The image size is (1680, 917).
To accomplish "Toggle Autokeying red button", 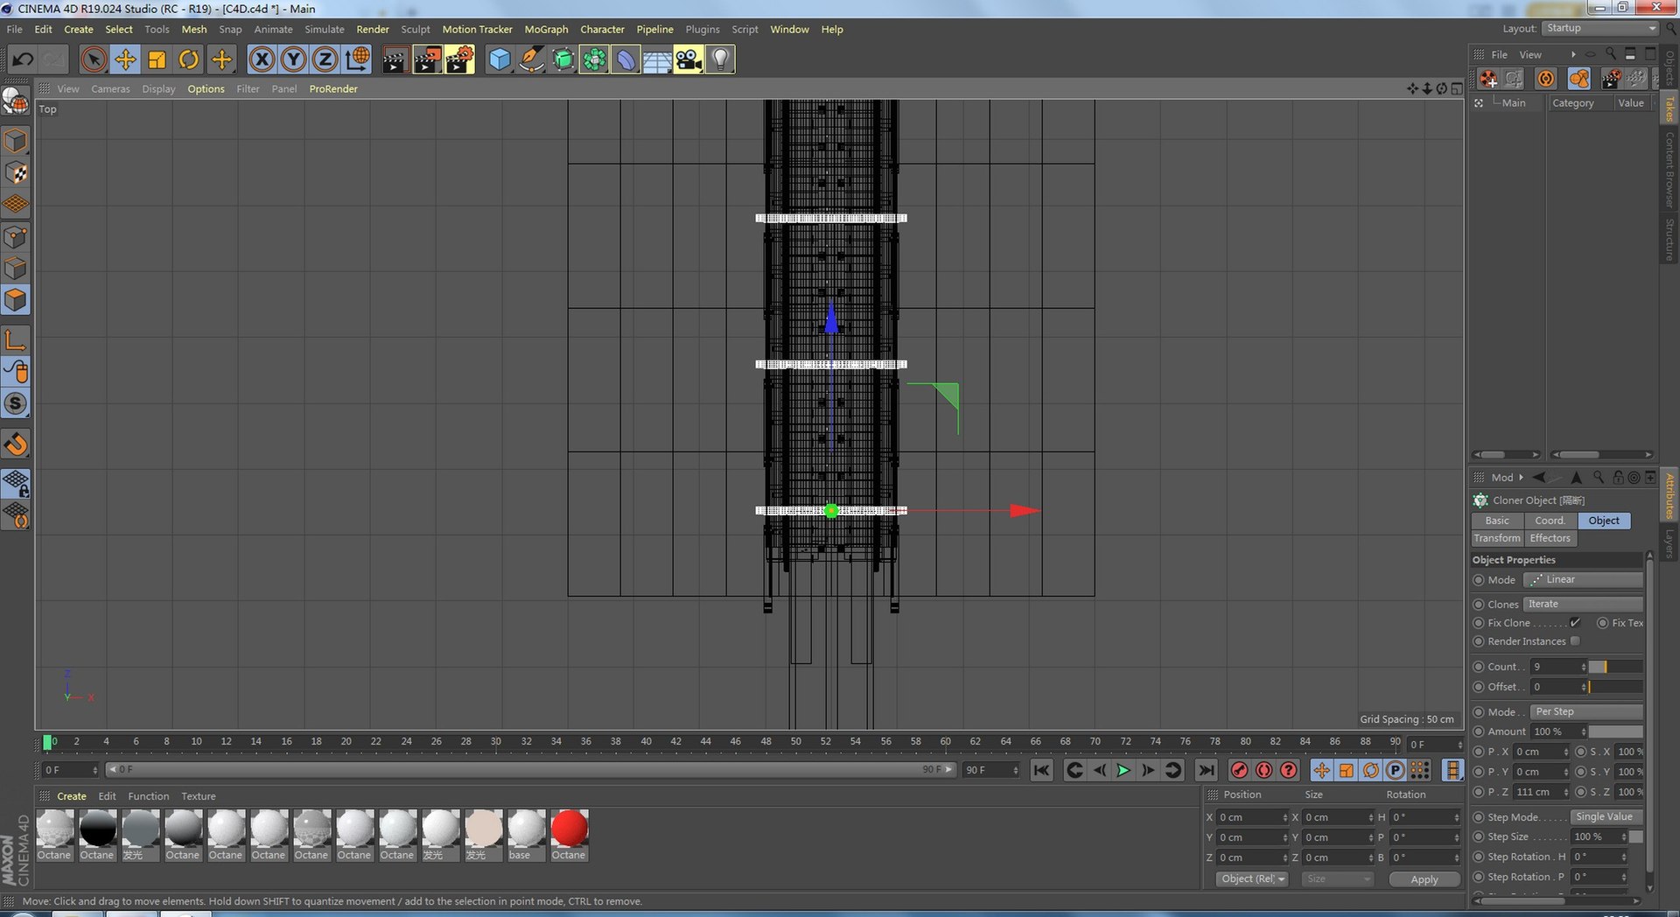I will (1263, 770).
